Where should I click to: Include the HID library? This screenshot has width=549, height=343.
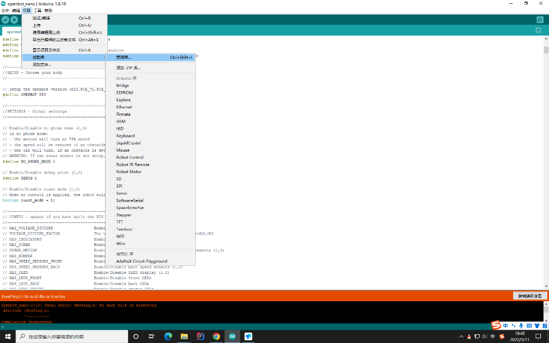tap(151, 129)
